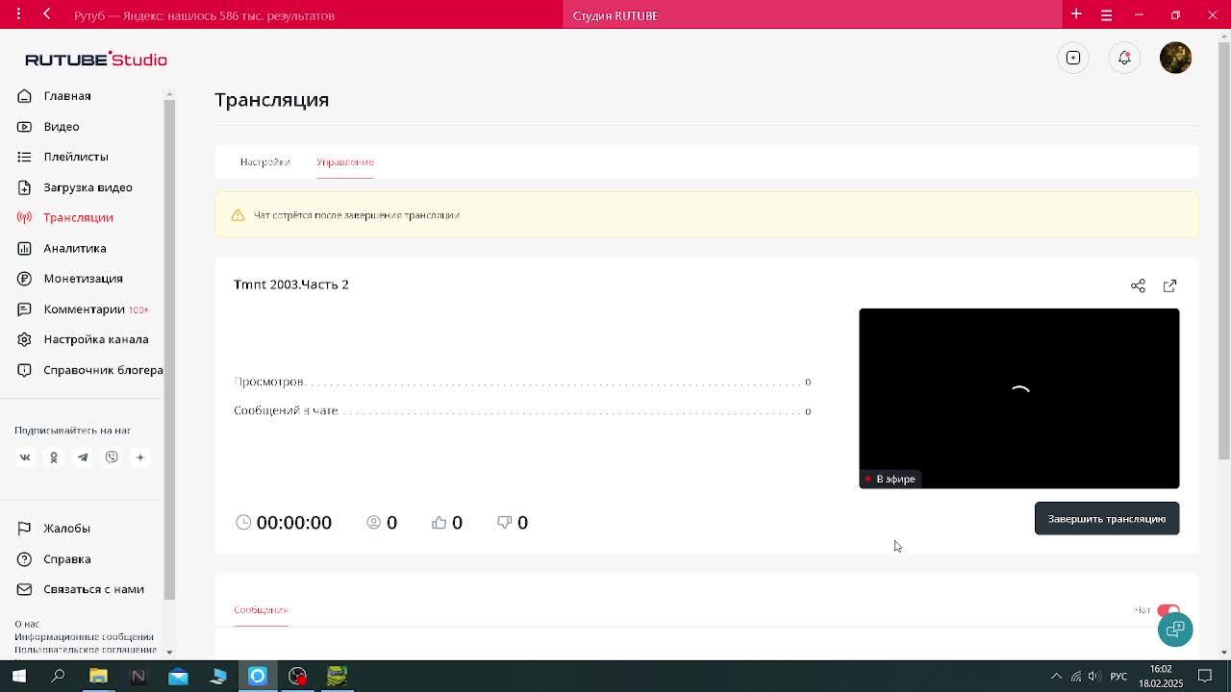The width and height of the screenshot is (1231, 692).
Task: Open Жалобы in the sidebar
Action: [x=66, y=529]
